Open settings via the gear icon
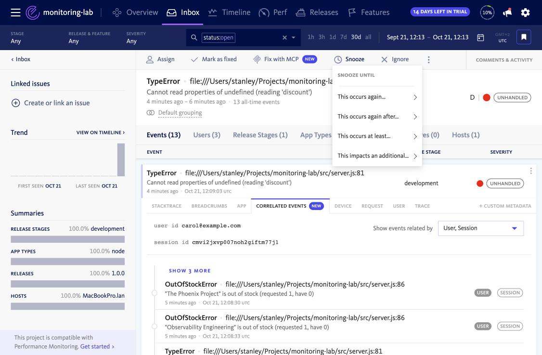The width and height of the screenshot is (542, 355). tap(526, 13)
